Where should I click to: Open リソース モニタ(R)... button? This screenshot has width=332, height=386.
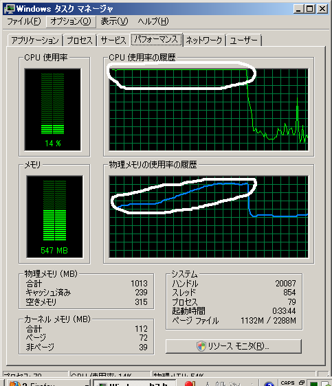[234, 346]
